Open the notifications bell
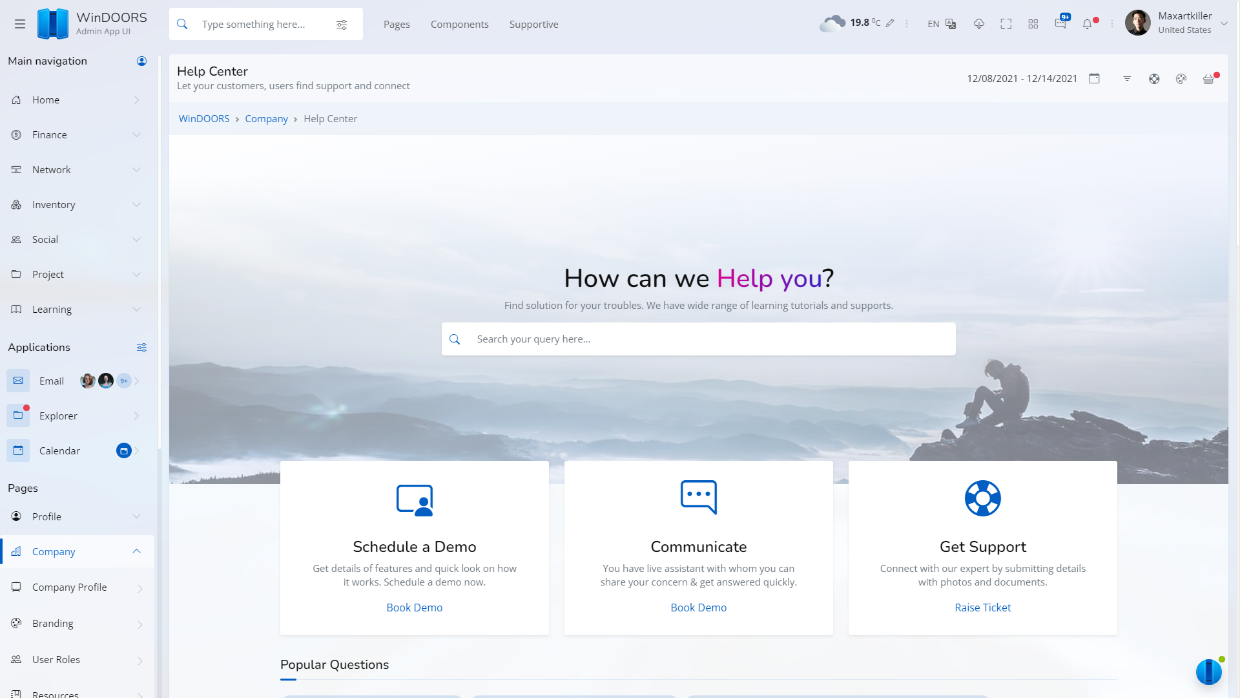The image size is (1240, 698). [1088, 25]
